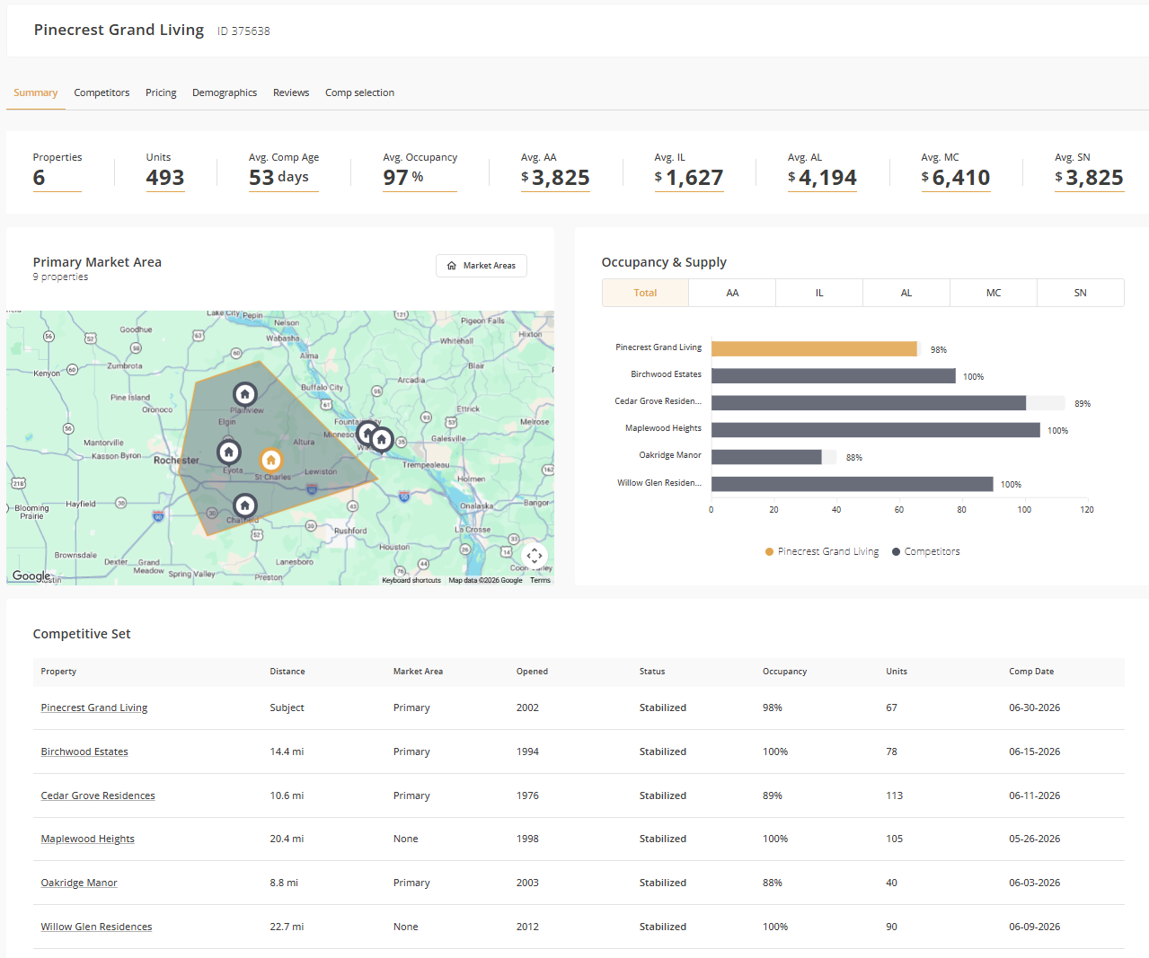
Task: Click the Market Areas button
Action: (x=482, y=266)
